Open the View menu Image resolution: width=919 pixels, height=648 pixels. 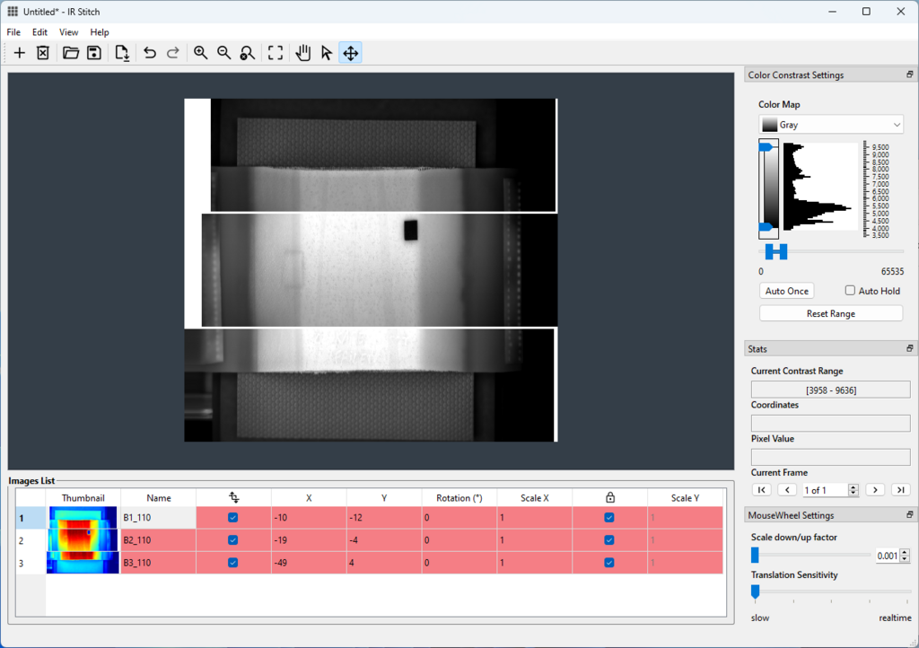point(69,32)
